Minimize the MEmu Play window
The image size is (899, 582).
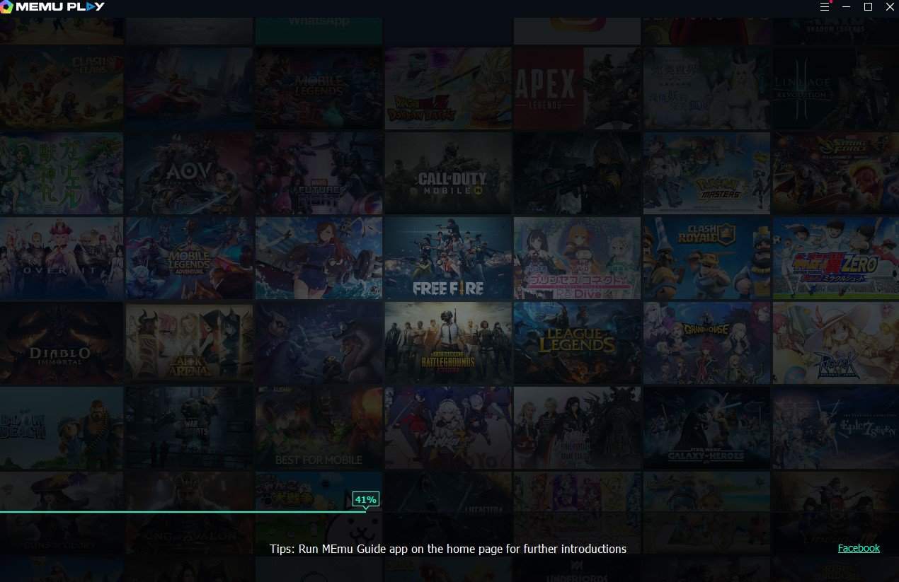(x=846, y=7)
